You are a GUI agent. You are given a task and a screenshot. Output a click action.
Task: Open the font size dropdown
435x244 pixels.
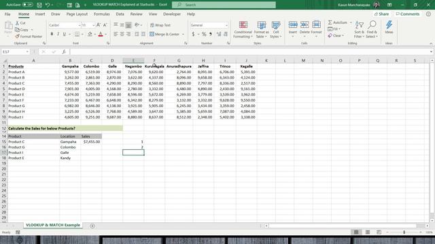click(93, 25)
